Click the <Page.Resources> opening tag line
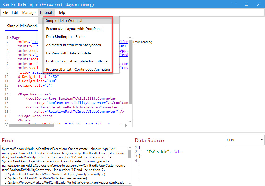 (34, 94)
